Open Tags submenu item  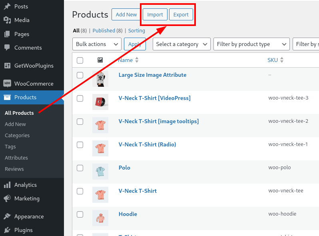[10, 147]
